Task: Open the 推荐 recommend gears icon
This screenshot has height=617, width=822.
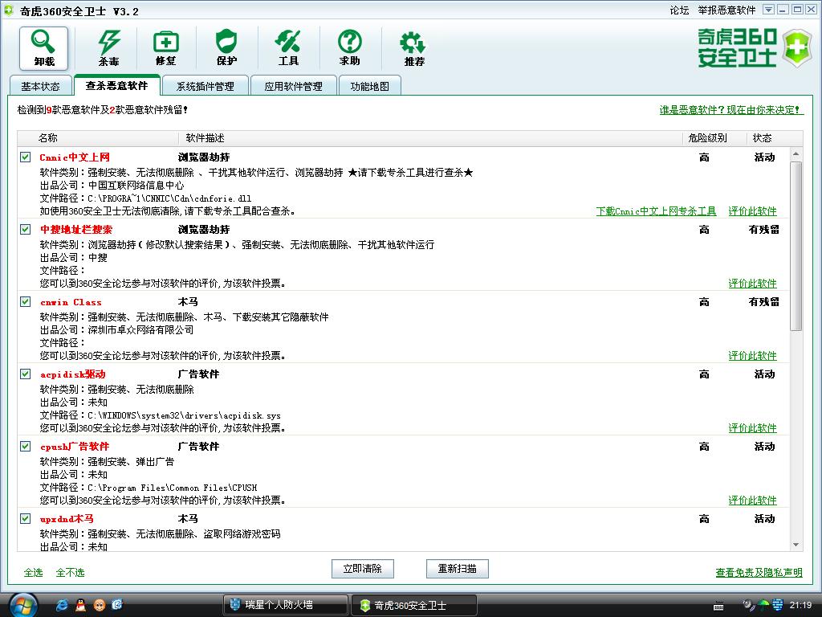Action: [413, 48]
